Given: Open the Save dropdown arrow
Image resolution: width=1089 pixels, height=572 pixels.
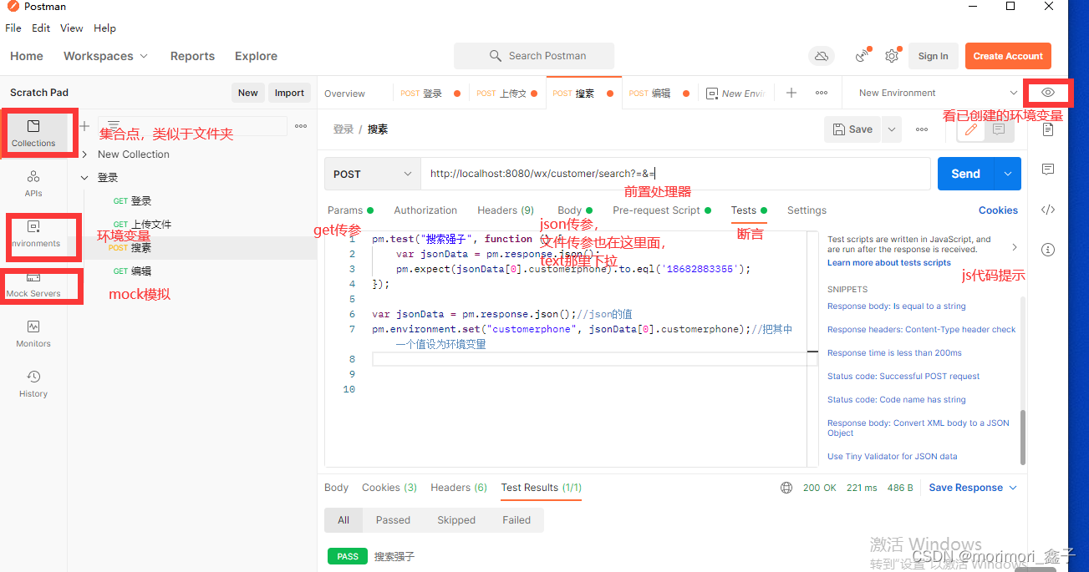Looking at the screenshot, I should coord(892,129).
